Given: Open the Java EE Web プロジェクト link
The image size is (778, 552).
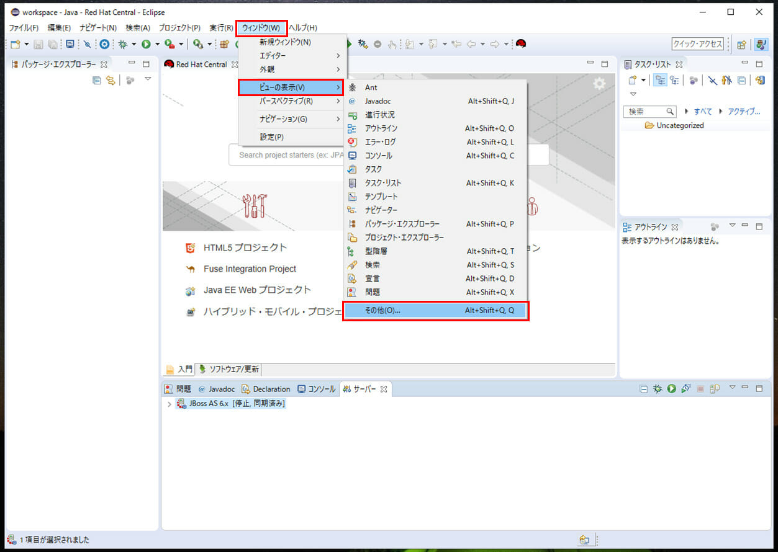Looking at the screenshot, I should click(x=257, y=290).
